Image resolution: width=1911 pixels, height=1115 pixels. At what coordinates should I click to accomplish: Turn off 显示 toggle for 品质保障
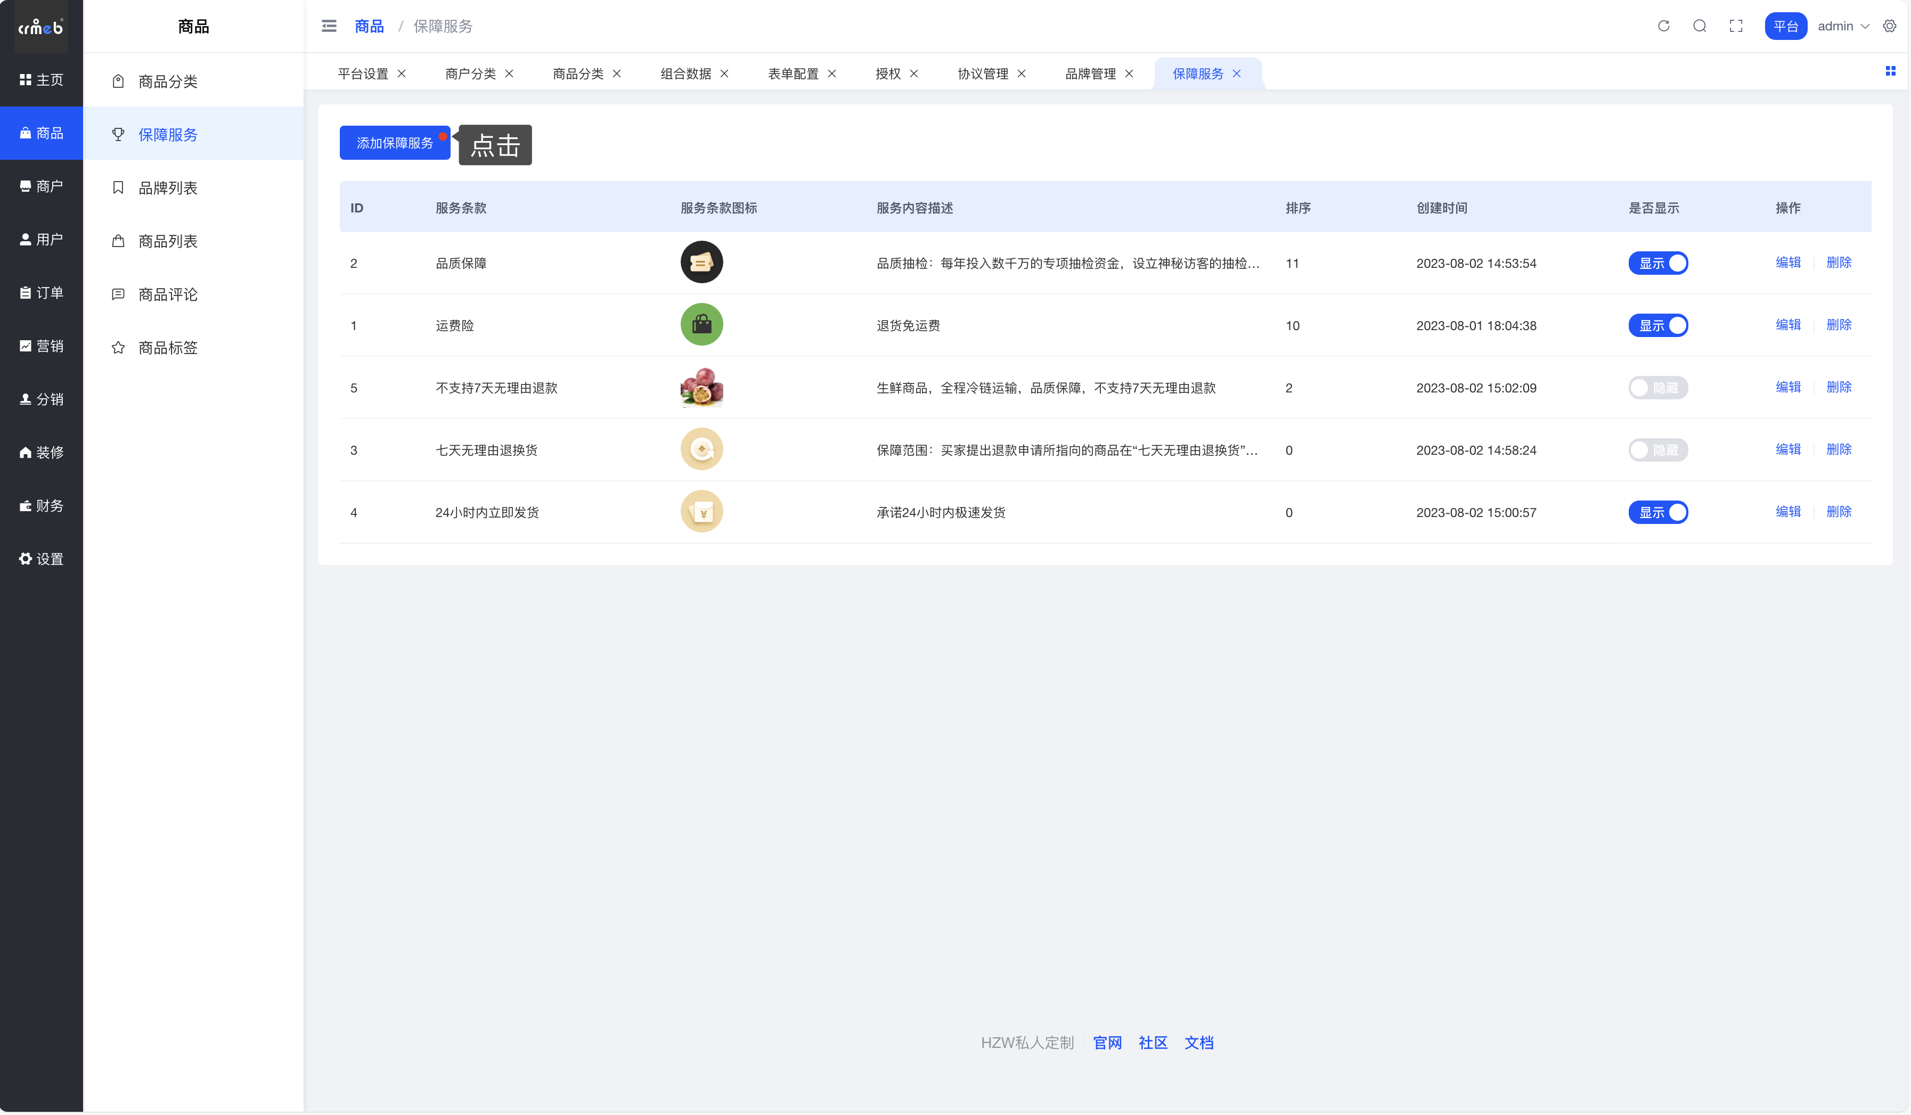coord(1657,263)
